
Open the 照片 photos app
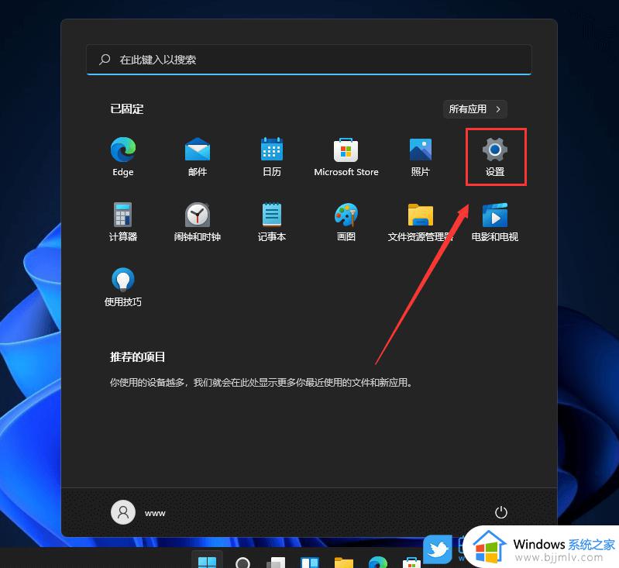[420, 157]
